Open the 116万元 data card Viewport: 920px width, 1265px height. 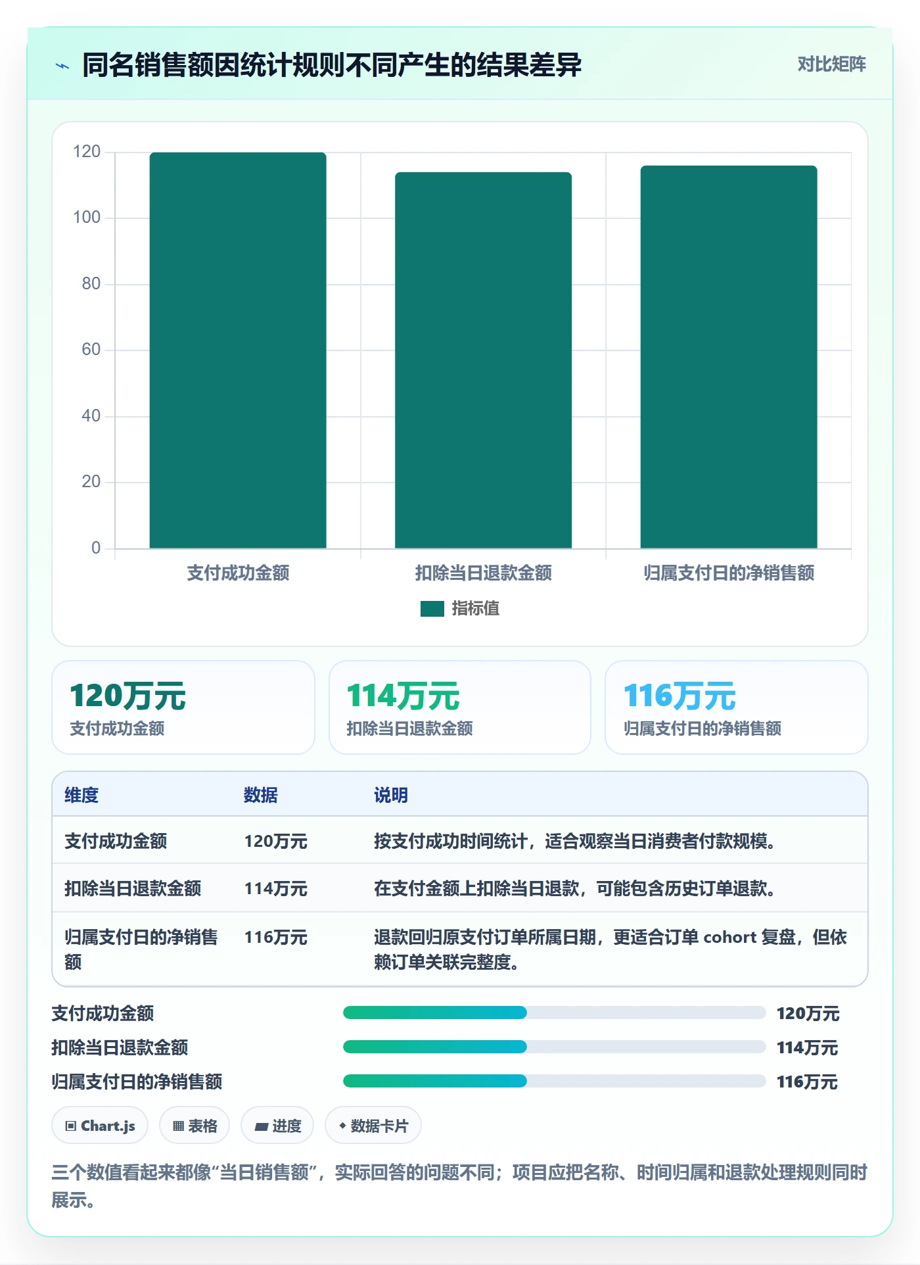[x=737, y=707]
